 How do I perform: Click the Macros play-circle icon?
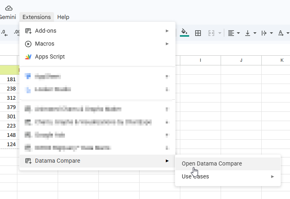28,44
